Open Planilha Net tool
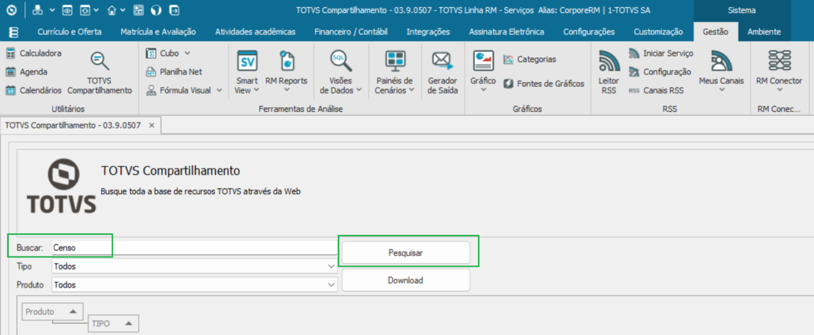Image resolution: width=814 pixels, height=335 pixels. pyautogui.click(x=174, y=72)
